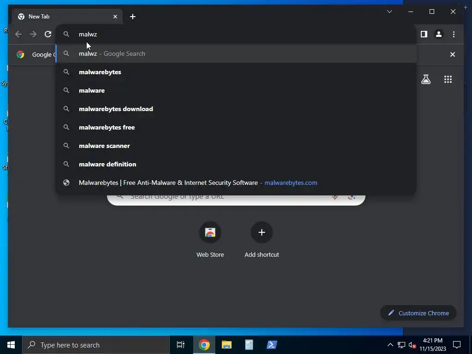Open the profile avatar menu
Image resolution: width=472 pixels, height=354 pixels.
click(x=439, y=34)
